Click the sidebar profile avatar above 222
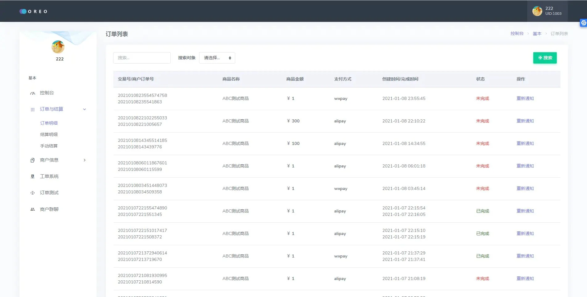The width and height of the screenshot is (587, 297). (58, 47)
